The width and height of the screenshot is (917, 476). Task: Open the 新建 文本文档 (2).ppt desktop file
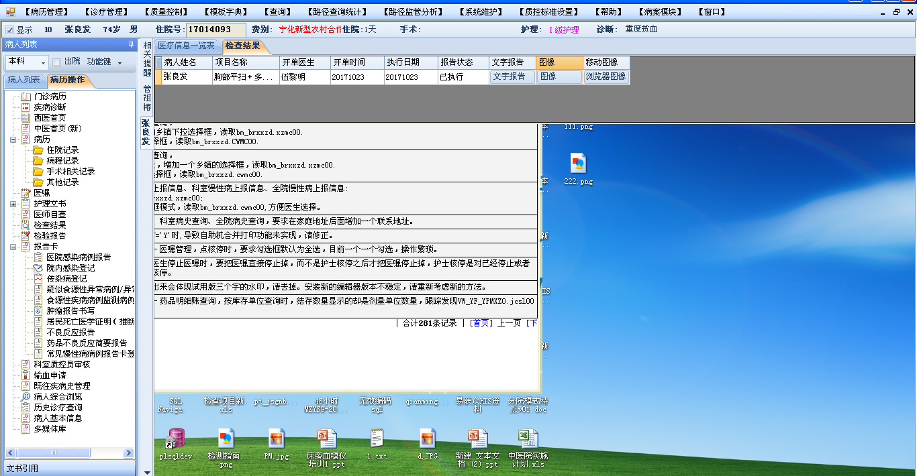[477, 438]
